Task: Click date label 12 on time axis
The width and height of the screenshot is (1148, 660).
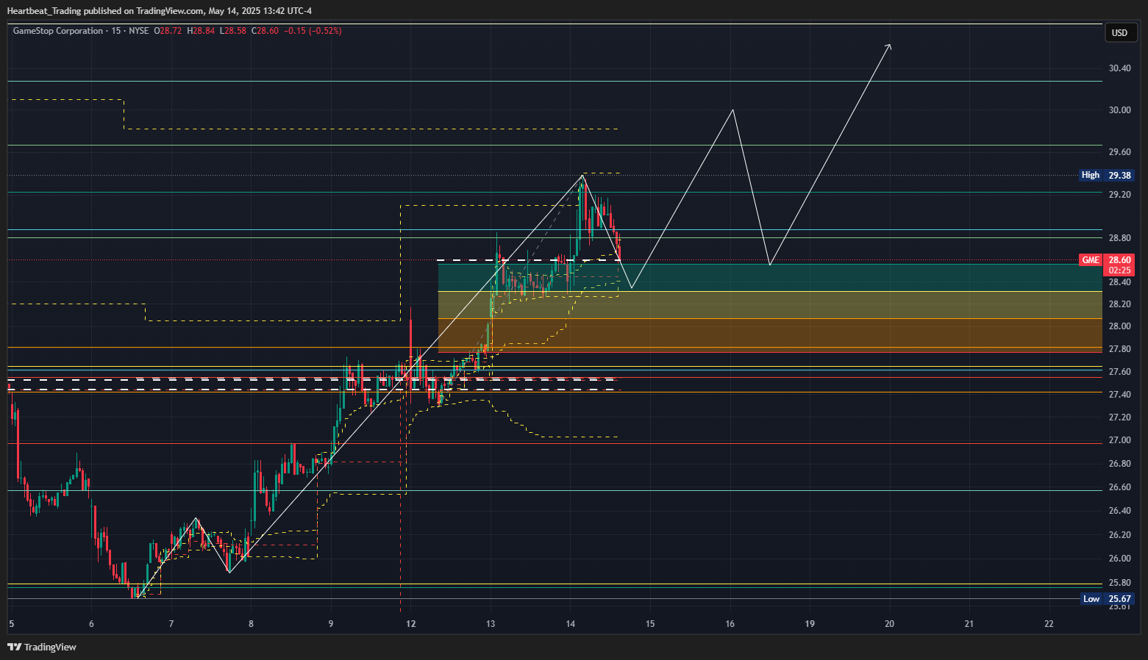Action: coord(410,624)
